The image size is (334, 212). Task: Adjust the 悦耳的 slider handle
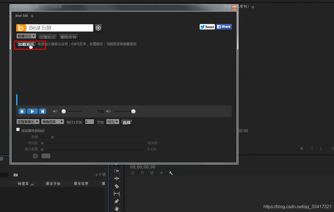42,143
